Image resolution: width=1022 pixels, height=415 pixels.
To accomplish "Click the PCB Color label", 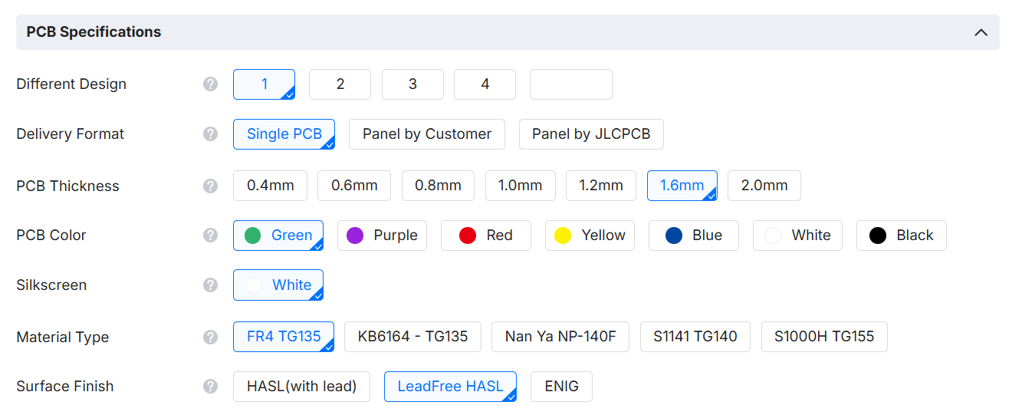I will [x=51, y=235].
